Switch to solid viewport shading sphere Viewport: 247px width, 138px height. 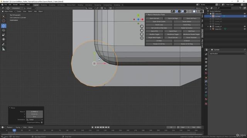[194, 11]
